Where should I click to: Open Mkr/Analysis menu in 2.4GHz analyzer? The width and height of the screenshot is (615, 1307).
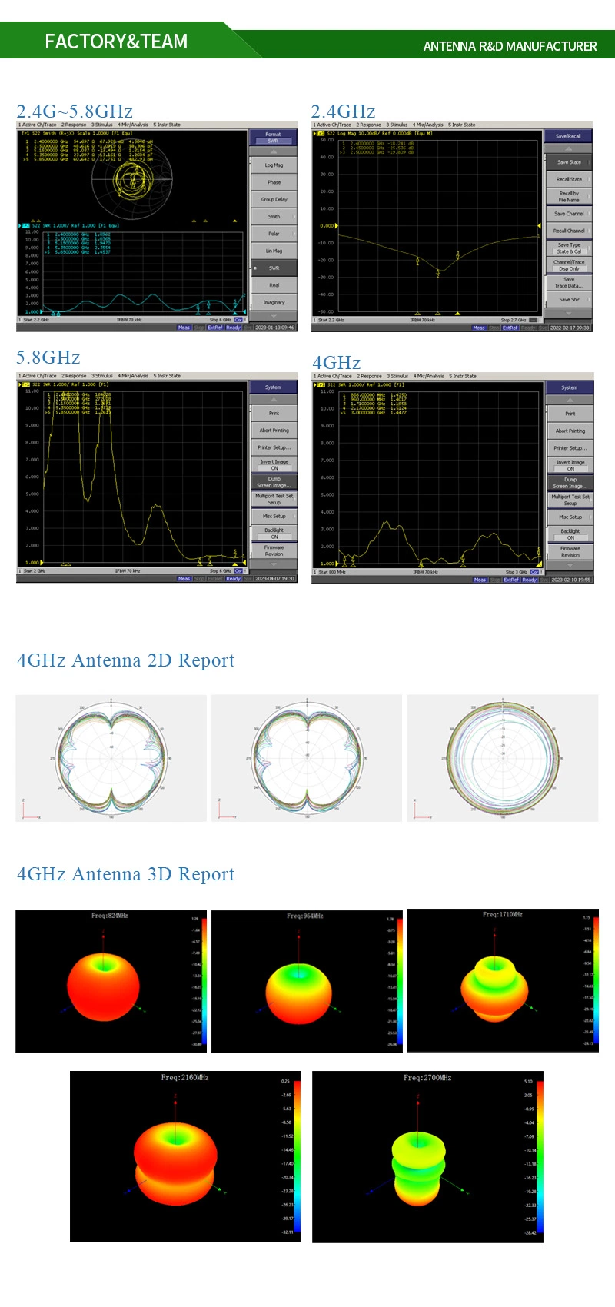429,125
